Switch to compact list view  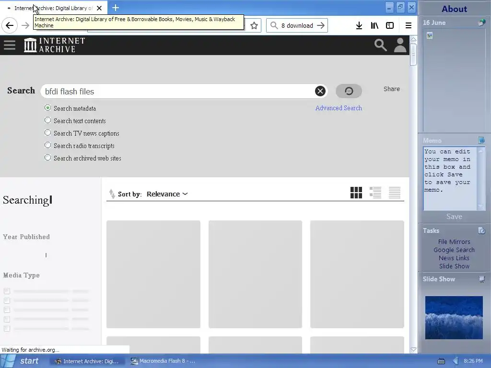pos(395,193)
